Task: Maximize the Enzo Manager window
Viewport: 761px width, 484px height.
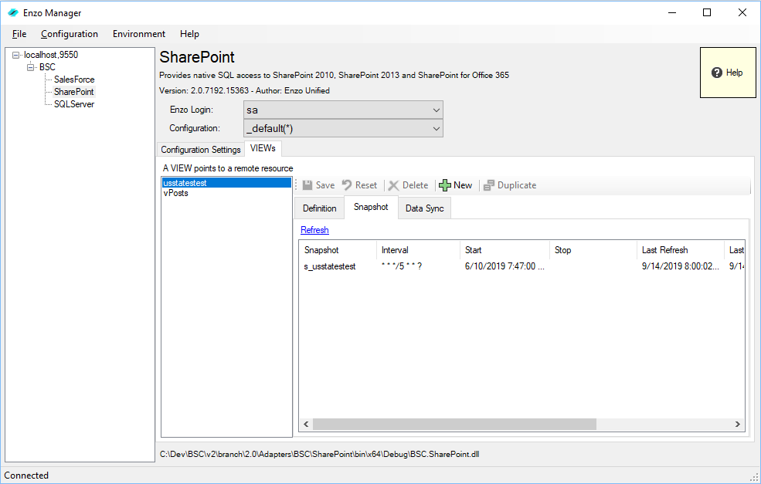Action: 707,12
